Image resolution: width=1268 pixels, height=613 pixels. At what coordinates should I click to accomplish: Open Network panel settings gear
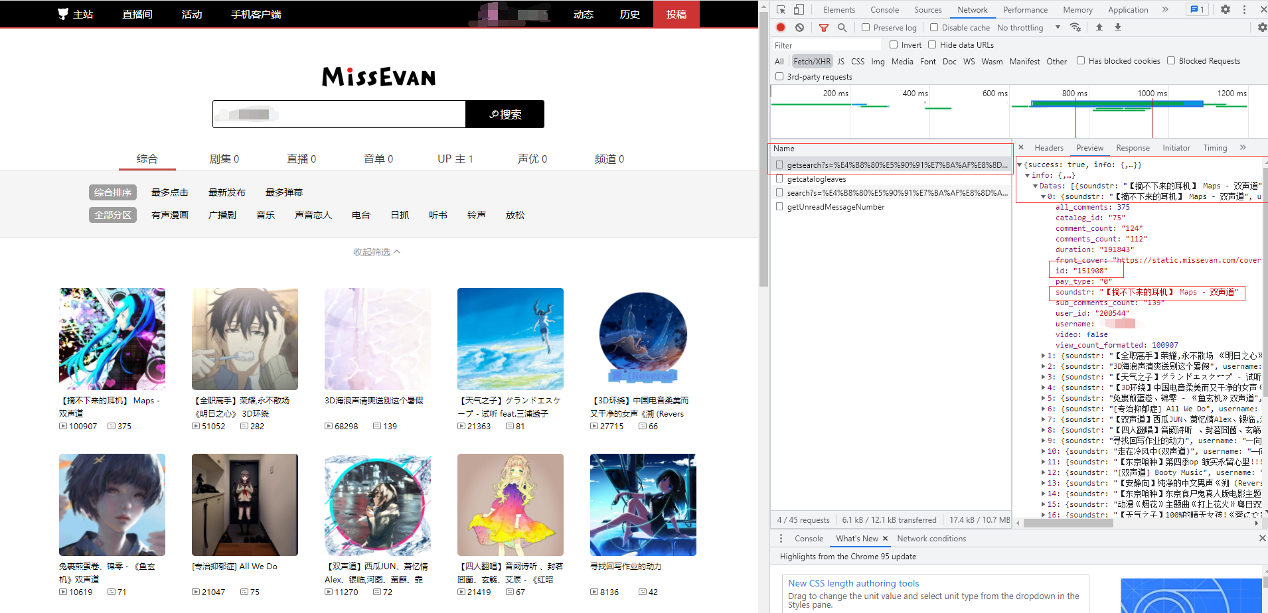point(1262,27)
